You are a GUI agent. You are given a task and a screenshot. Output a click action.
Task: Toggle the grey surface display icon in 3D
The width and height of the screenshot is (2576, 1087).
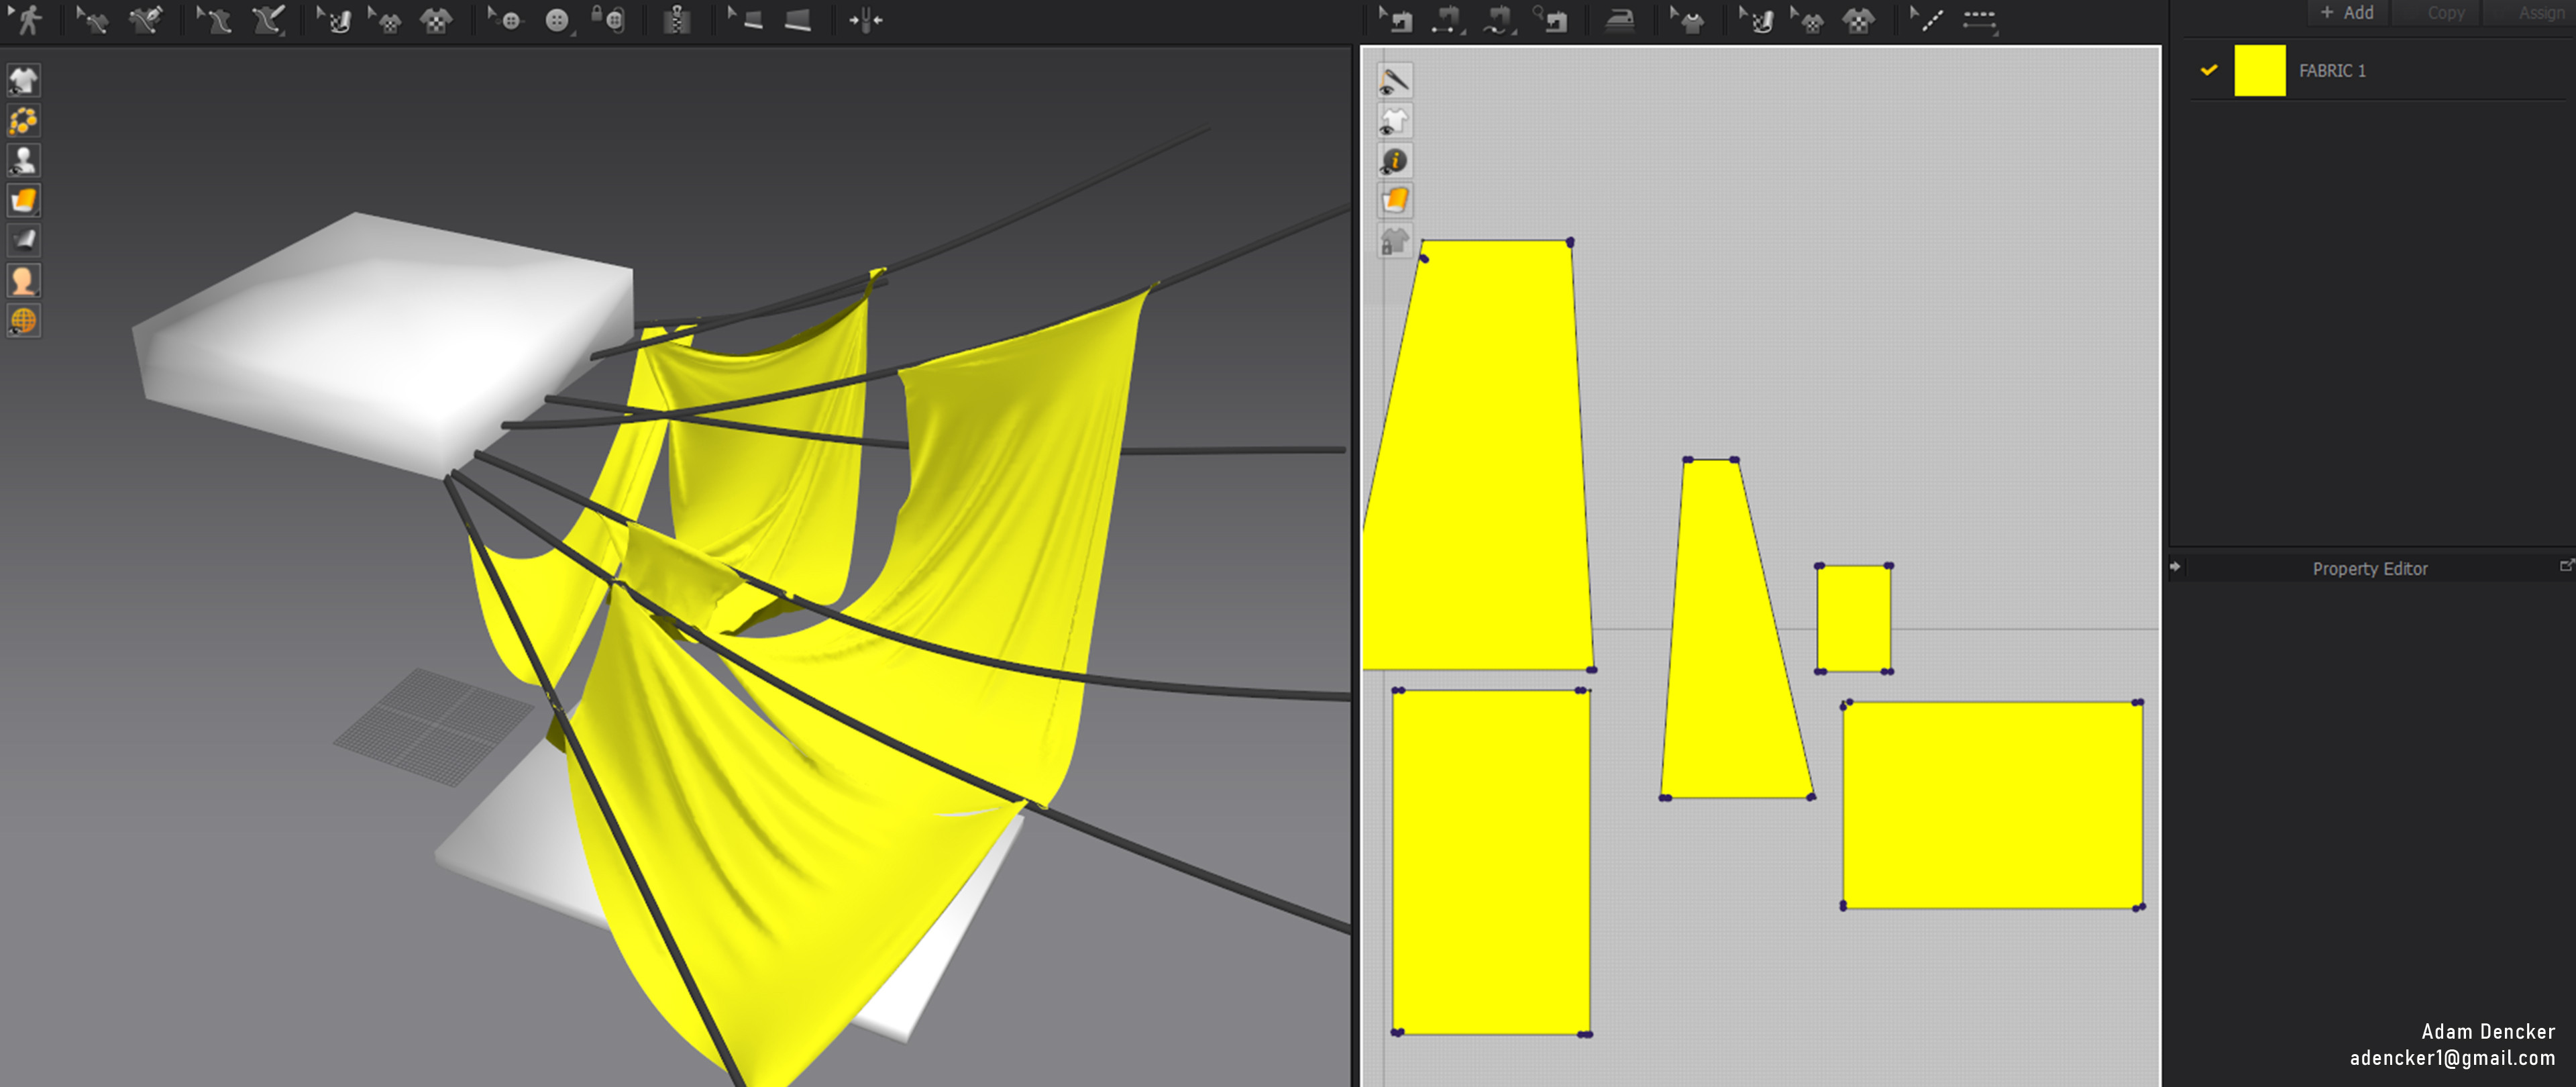pyautogui.click(x=23, y=240)
